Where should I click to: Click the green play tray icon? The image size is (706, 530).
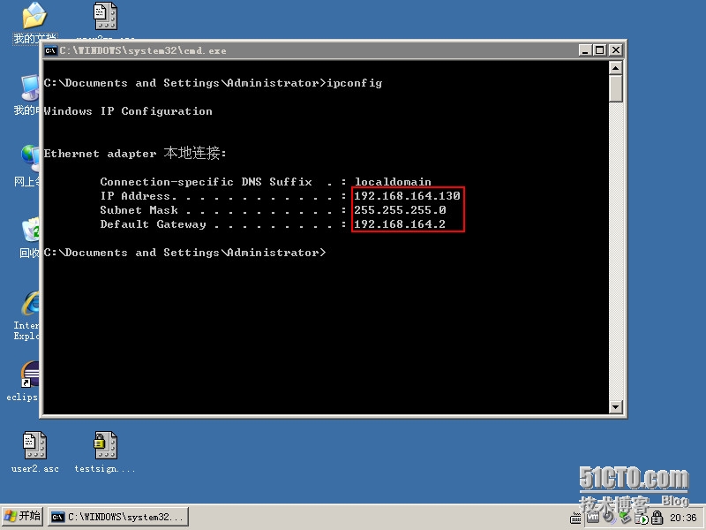click(x=642, y=519)
